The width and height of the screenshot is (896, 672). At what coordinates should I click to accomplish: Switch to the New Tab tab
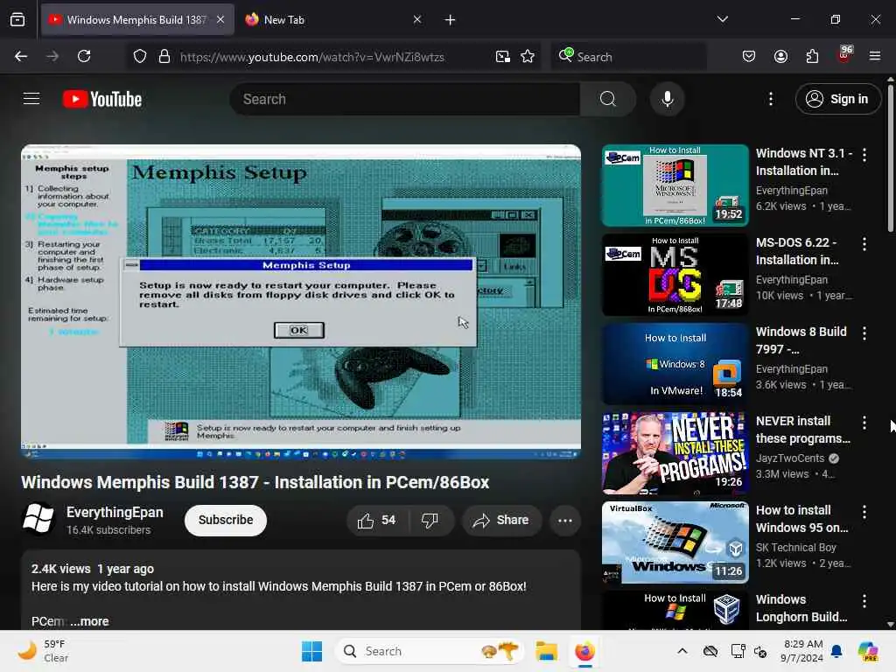pos(332,20)
